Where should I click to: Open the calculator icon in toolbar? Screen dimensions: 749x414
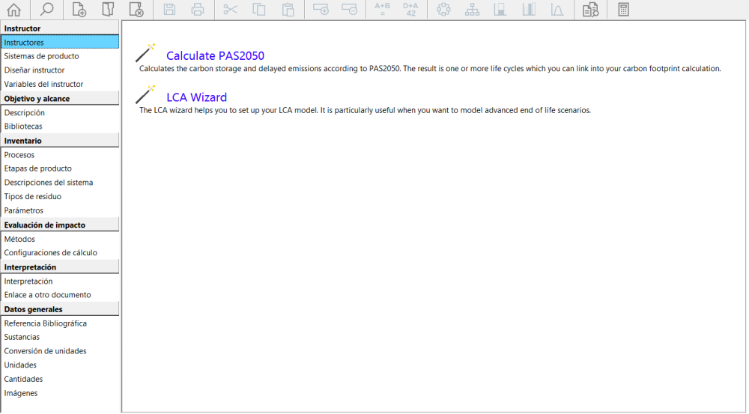click(623, 9)
